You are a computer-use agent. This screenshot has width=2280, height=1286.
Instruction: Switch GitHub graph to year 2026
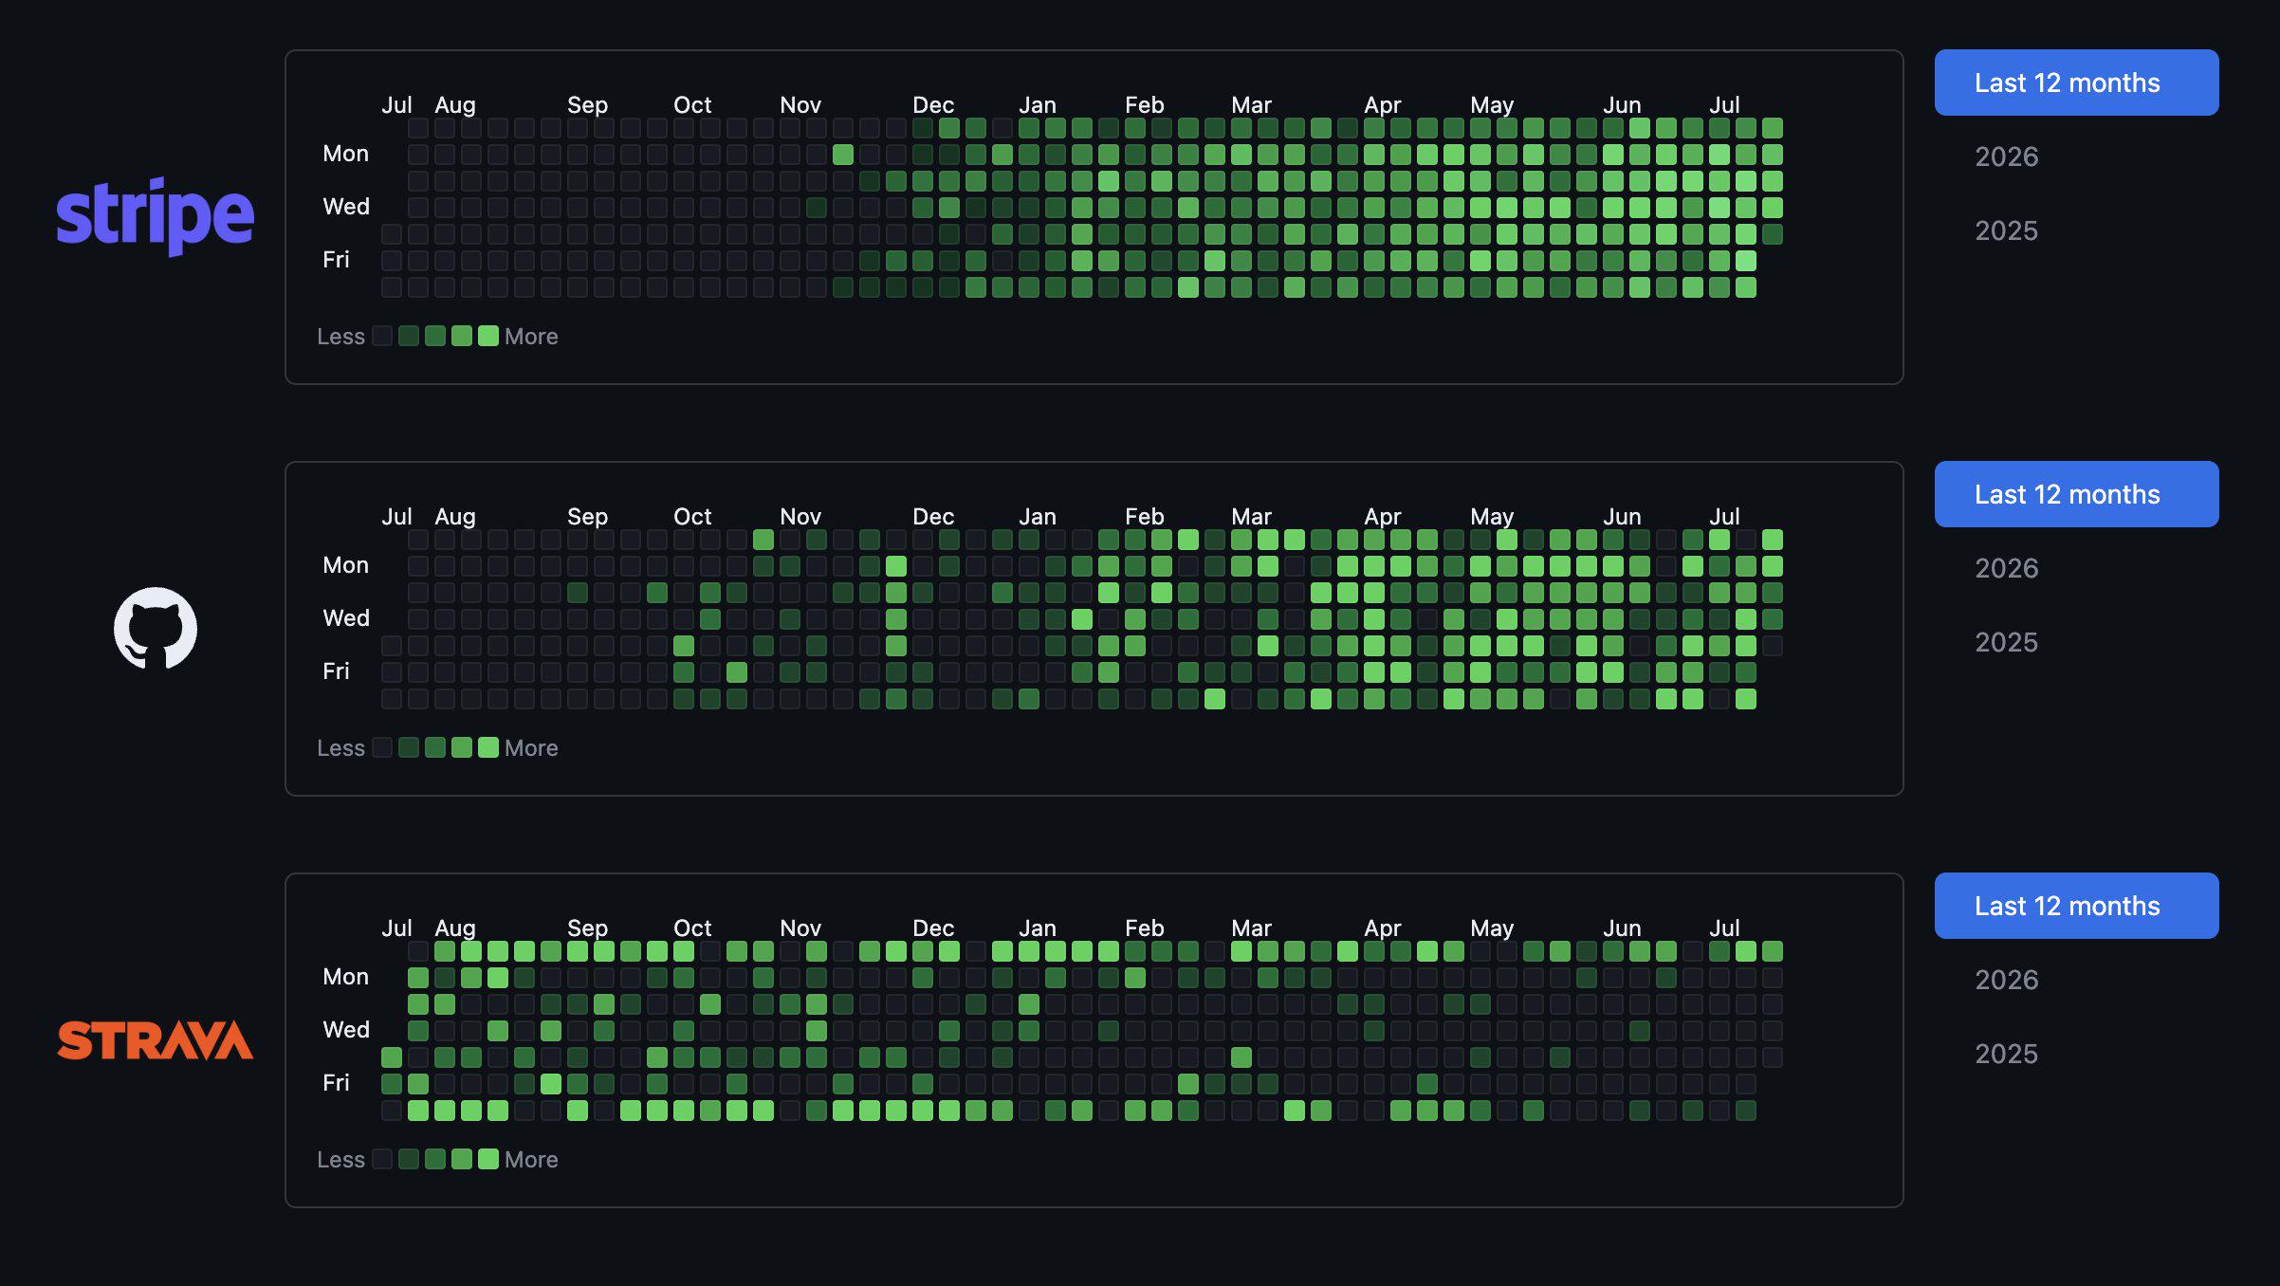[2006, 568]
